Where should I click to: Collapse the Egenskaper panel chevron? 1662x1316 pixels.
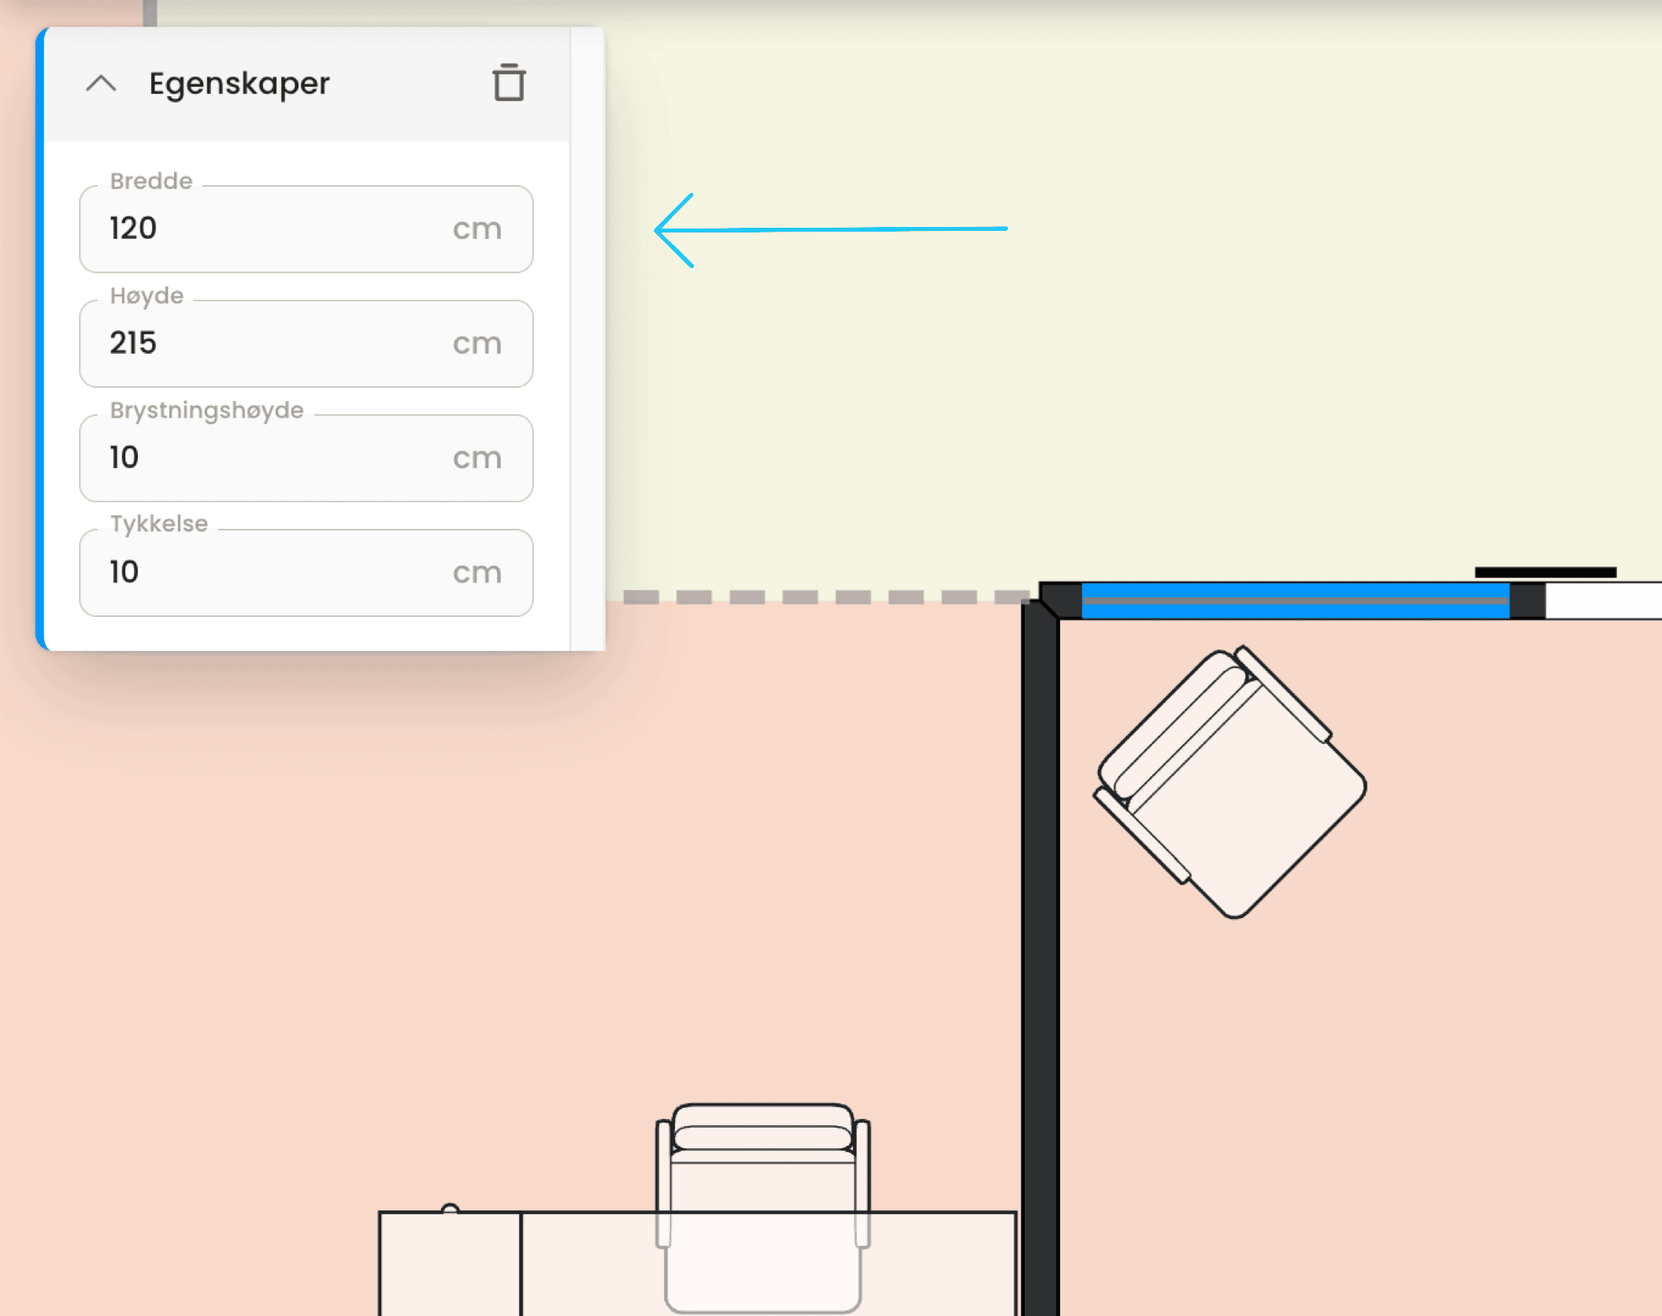point(101,83)
